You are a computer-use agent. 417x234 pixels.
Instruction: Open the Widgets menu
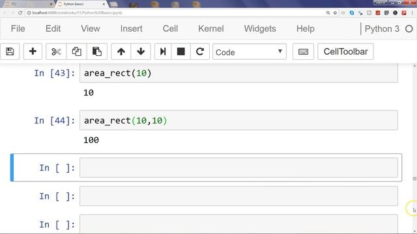click(260, 29)
